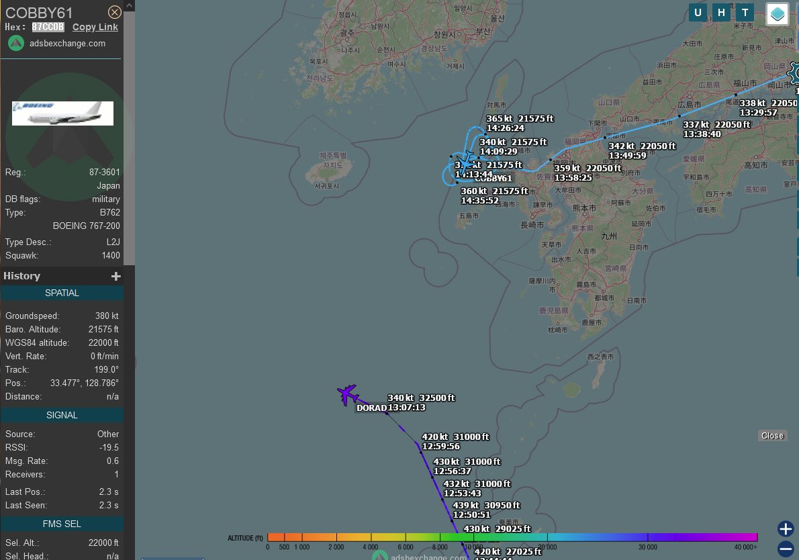Open the map layer switcher icon
This screenshot has height=560, width=799.
(x=777, y=13)
